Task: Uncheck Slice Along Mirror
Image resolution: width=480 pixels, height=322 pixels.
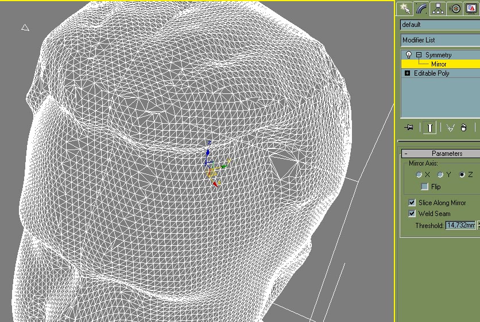Action: (412, 202)
